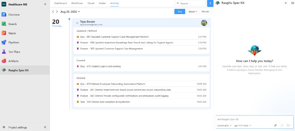The height and width of the screenshot is (131, 295).
Task: Open the Aug 20, 2026 date dropdown
Action: pyautogui.click(x=70, y=12)
